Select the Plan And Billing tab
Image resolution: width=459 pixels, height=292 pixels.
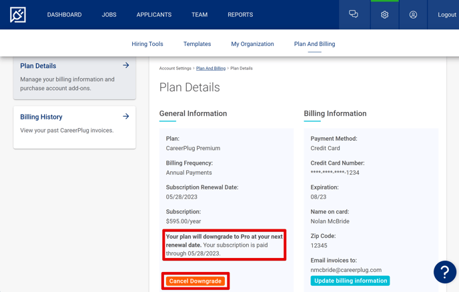[x=314, y=44]
